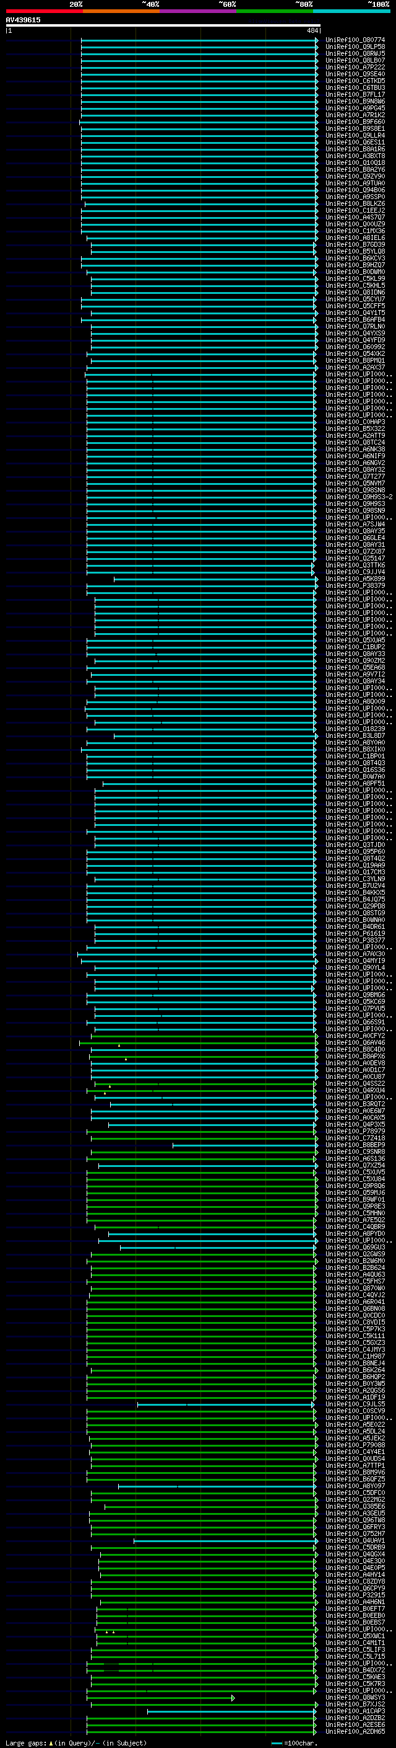
Task: Select the AV439615 query label
Action: pyautogui.click(x=23, y=20)
